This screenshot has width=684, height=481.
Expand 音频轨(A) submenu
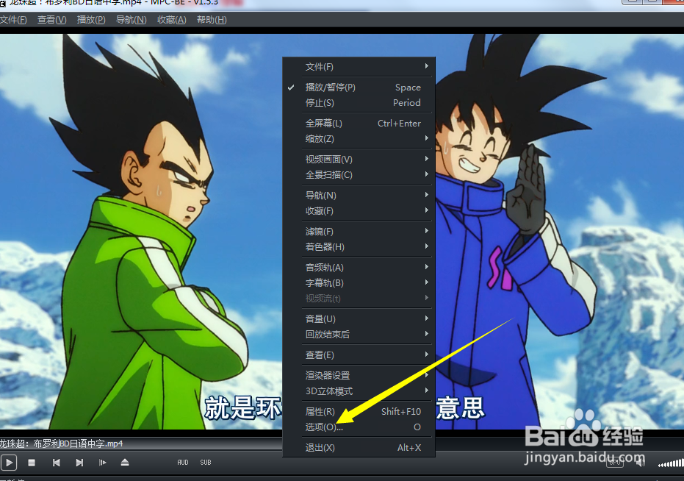pyautogui.click(x=359, y=268)
